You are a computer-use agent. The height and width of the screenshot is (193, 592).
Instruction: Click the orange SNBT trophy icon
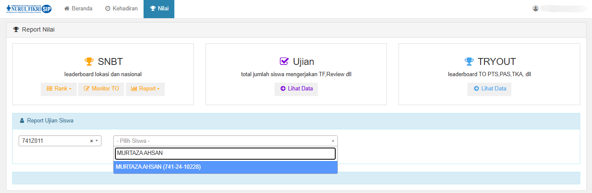89,61
